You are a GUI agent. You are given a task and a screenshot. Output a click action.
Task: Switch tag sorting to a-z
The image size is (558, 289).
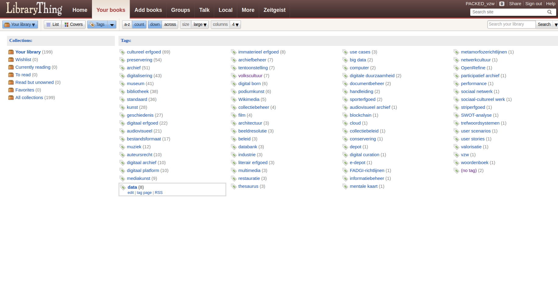[x=127, y=25]
